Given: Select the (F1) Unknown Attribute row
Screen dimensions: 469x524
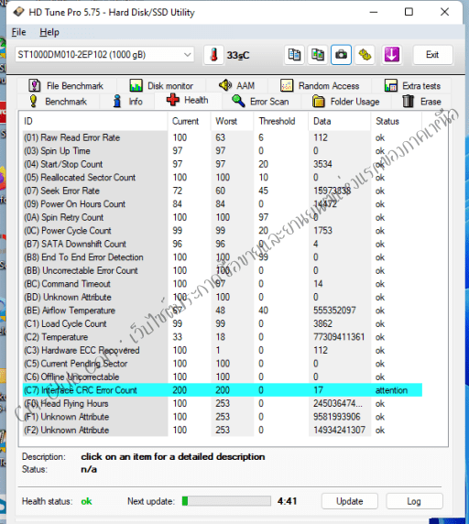Looking at the screenshot, I should tap(223, 417).
